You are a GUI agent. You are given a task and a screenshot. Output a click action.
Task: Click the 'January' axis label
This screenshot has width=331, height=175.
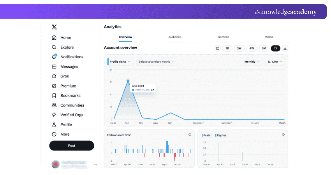255,123
